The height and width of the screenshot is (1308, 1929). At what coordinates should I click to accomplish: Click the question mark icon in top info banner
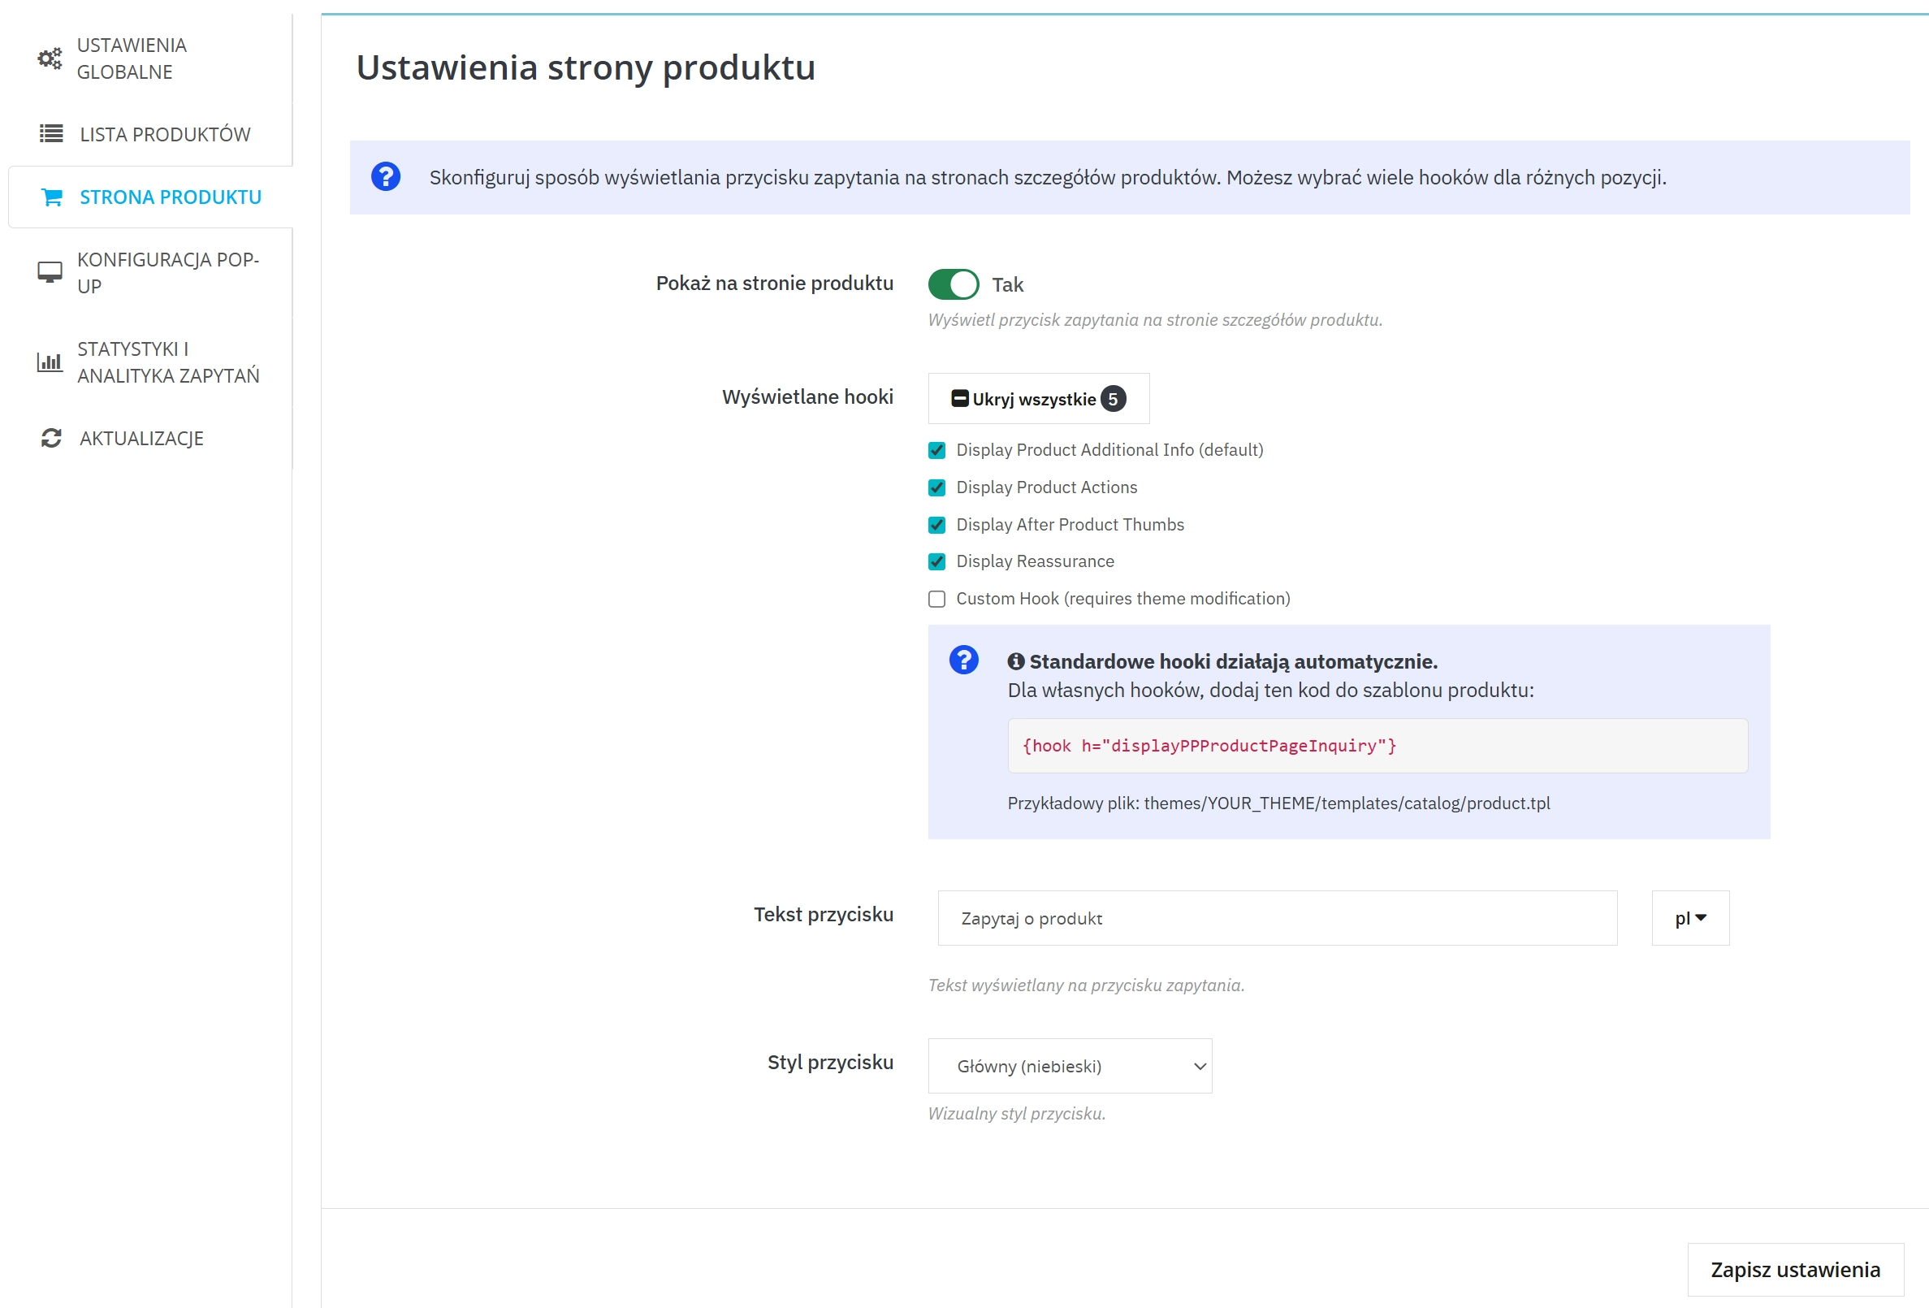tap(385, 177)
